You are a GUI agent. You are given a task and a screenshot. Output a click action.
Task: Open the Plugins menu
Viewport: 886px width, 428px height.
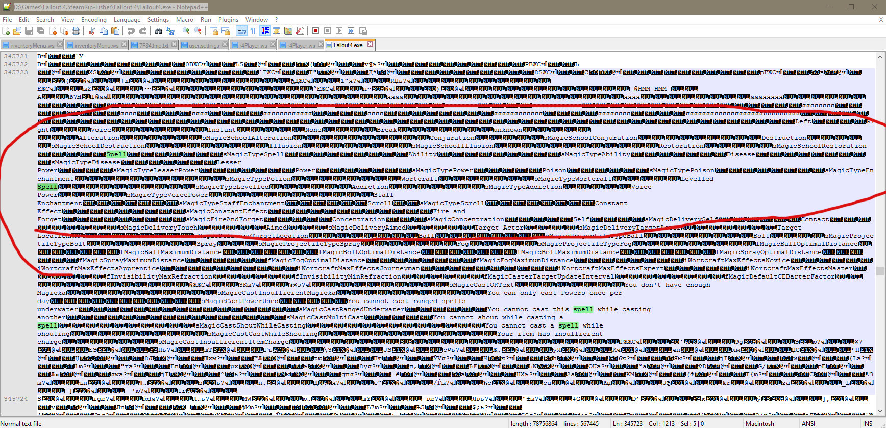(228, 20)
